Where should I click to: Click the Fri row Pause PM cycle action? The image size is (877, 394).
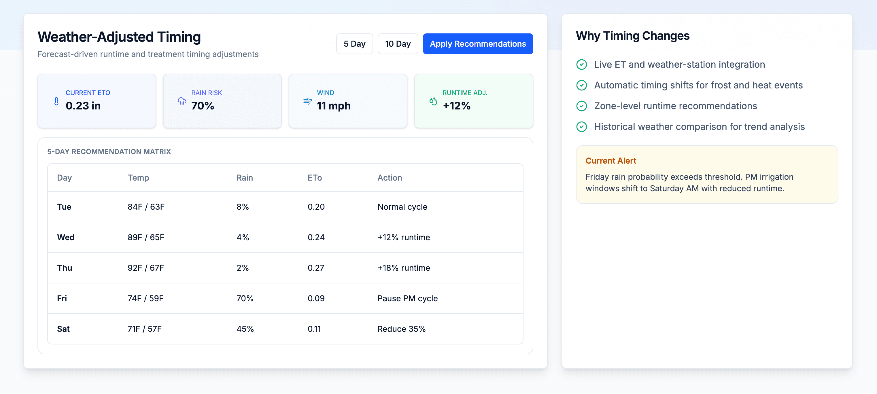tap(407, 298)
